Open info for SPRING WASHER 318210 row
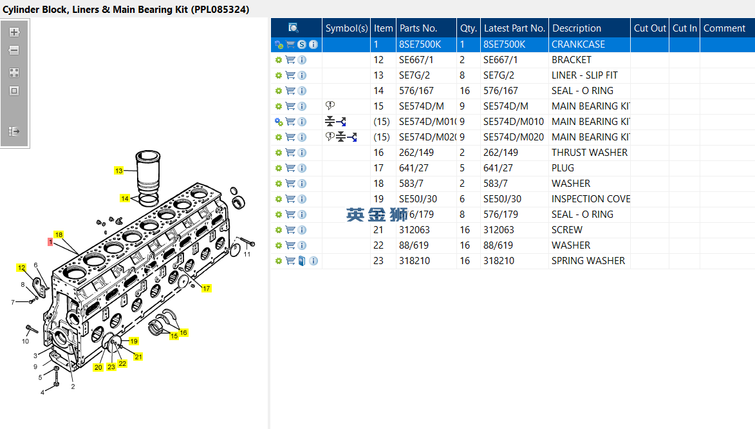Viewport: 755px width, 429px height. coord(313,261)
